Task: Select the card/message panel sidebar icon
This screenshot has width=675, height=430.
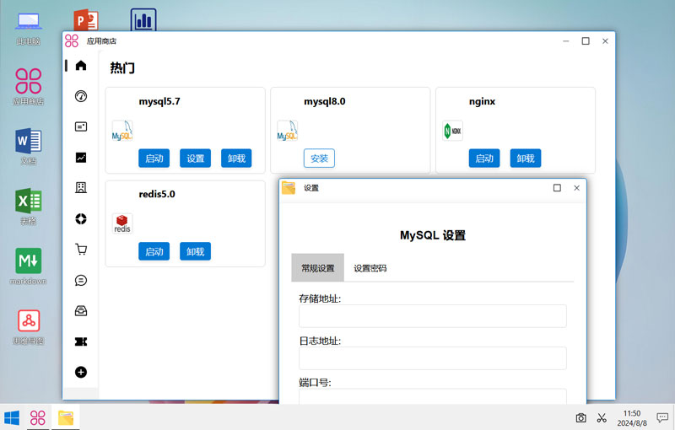Action: click(81, 126)
